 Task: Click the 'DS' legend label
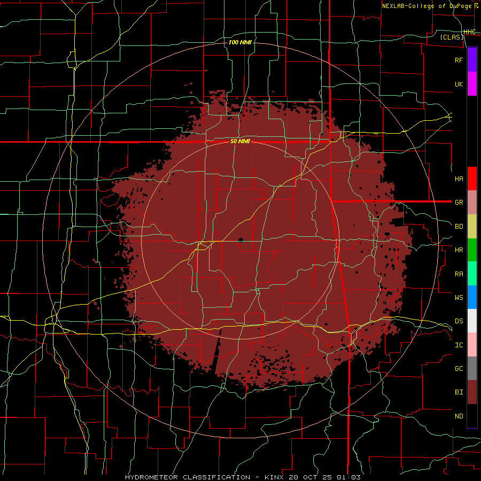tap(459, 321)
